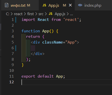Select the App.js editor tab
Screen dimensions: 112x95
tap(57, 5)
